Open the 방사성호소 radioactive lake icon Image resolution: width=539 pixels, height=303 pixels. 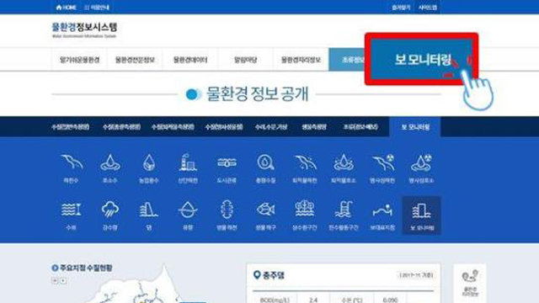click(421, 168)
